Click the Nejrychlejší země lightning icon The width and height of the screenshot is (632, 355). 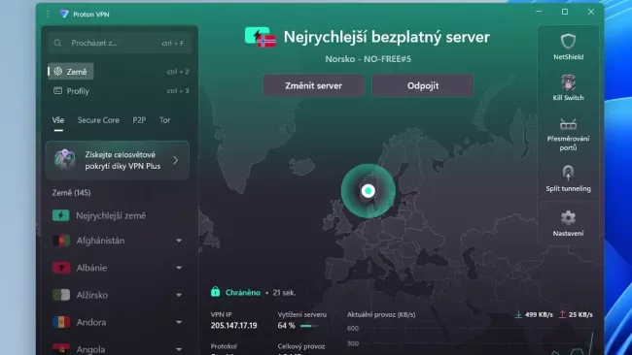pyautogui.click(x=61, y=215)
